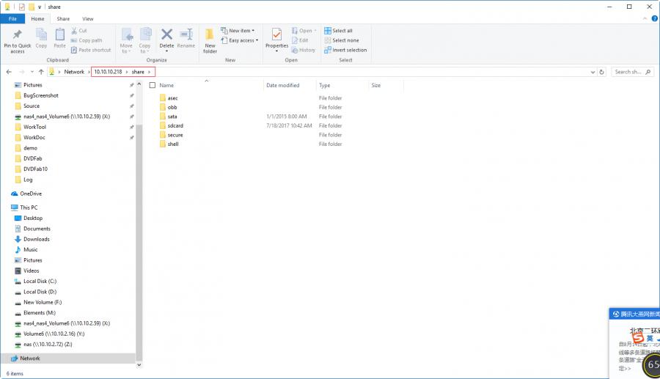Select the shell folder
The image size is (660, 379).
173,144
